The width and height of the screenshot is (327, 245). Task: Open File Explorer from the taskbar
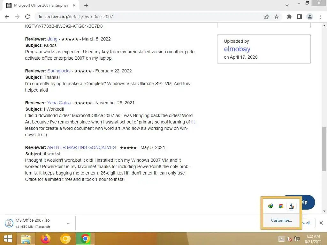[x=26, y=239]
